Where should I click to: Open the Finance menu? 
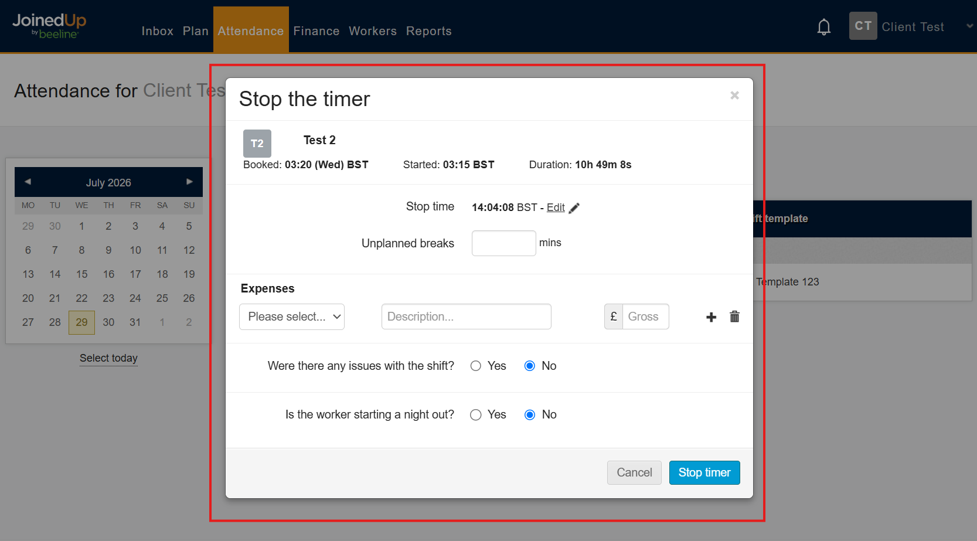316,31
